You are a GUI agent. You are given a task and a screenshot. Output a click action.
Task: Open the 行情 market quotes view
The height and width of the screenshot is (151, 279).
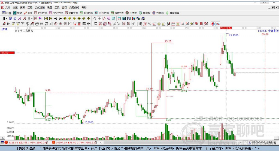point(7,13)
